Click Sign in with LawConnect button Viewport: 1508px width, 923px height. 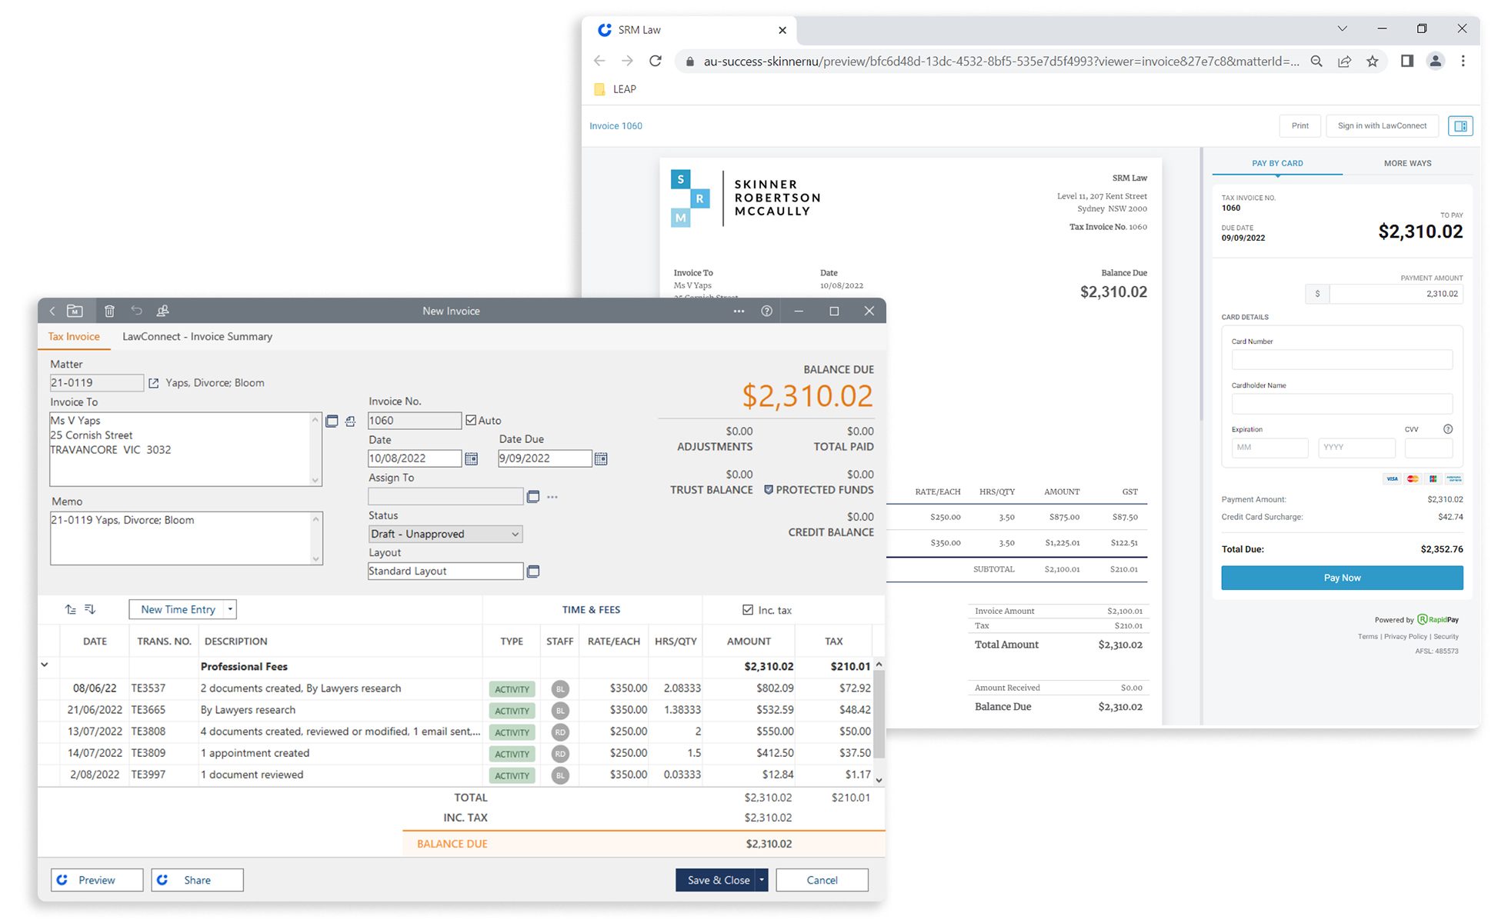[1382, 126]
